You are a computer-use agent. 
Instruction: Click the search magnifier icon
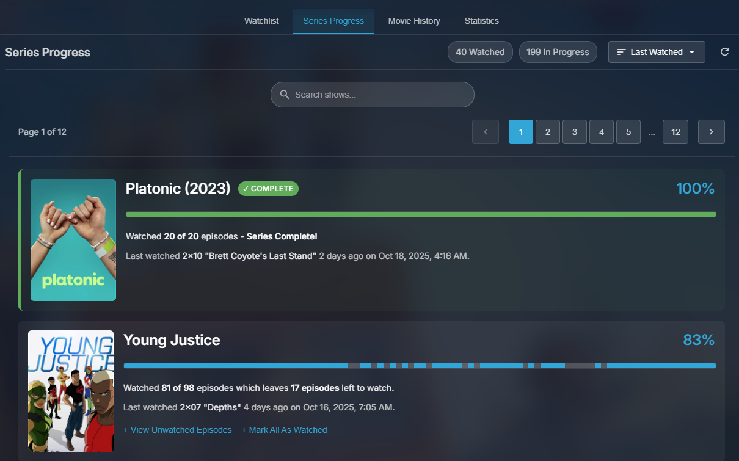[x=285, y=95]
